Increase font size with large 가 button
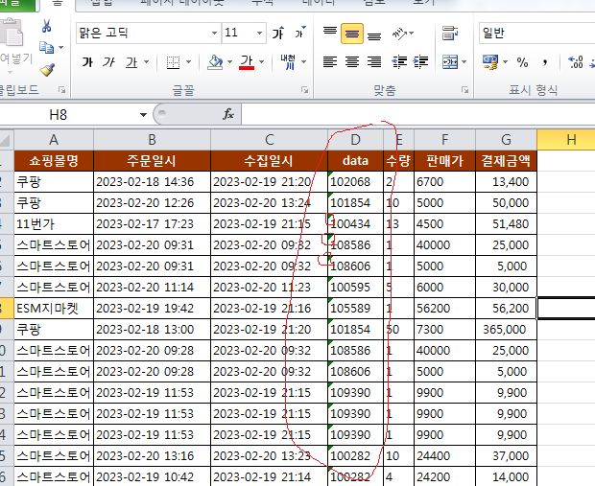 tap(278, 33)
